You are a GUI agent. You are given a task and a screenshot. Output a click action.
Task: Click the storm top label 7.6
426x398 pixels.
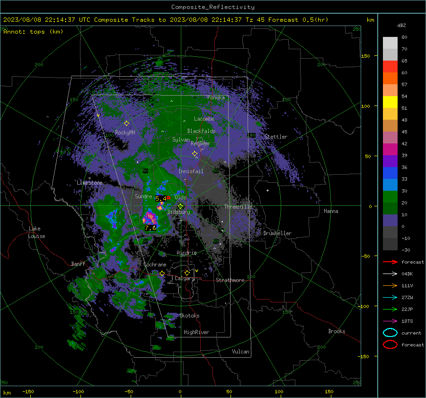pyautogui.click(x=151, y=228)
